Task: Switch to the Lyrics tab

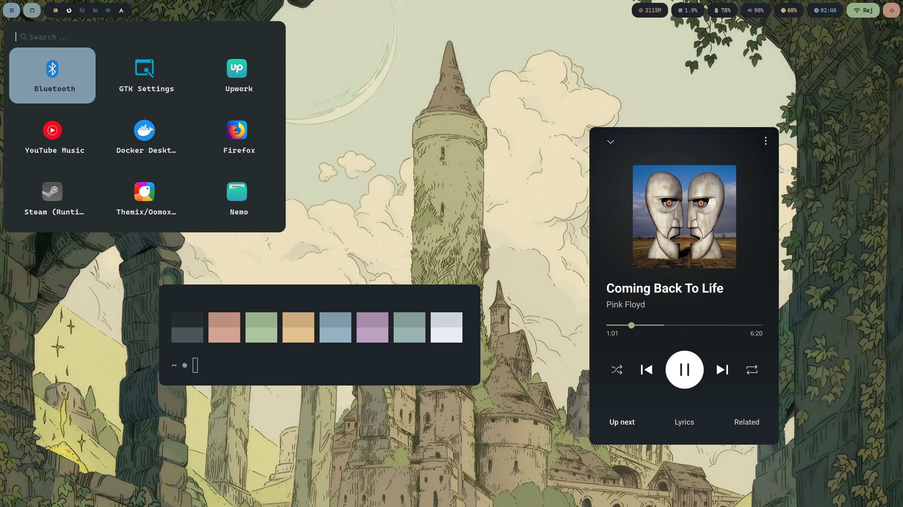Action: 684,422
